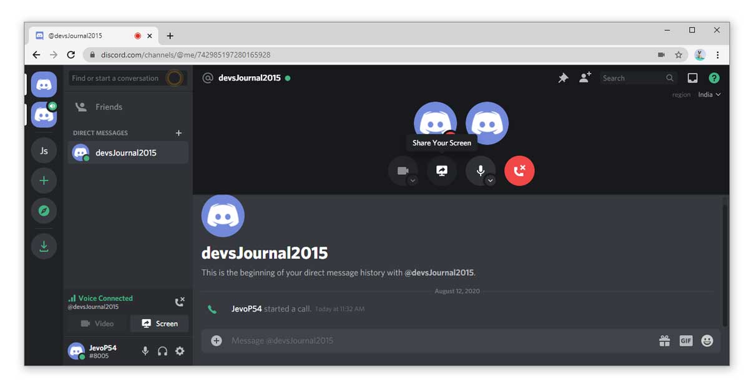This screenshot has height=382, width=749.
Task: Click Screen button in voice panel
Action: click(x=159, y=323)
